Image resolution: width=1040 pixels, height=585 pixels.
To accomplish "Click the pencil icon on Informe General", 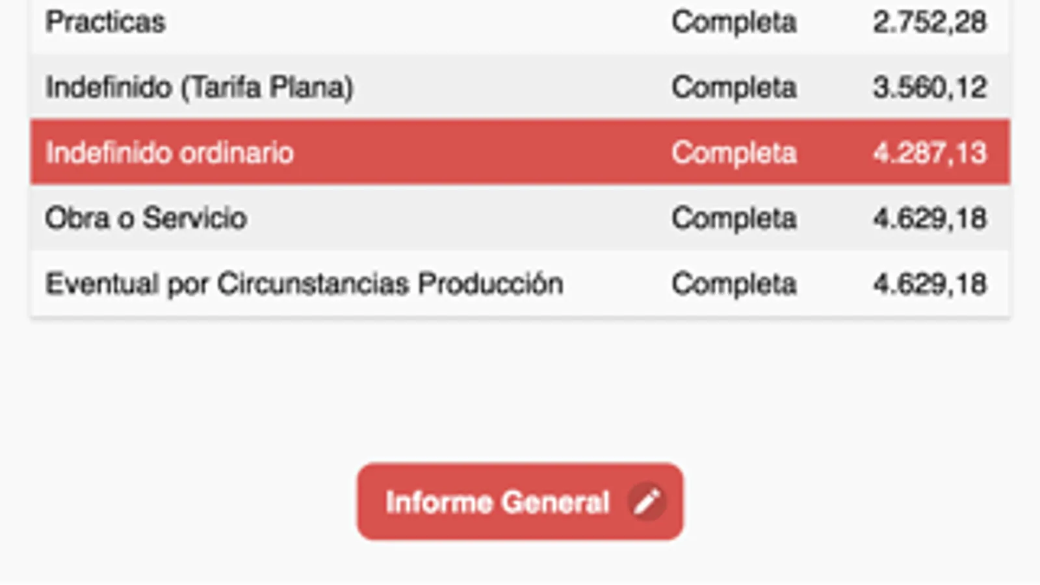I will click(647, 502).
